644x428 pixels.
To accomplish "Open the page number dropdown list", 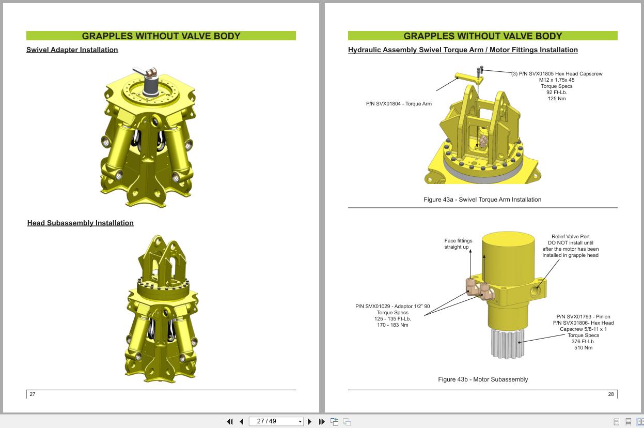I will (300, 421).
